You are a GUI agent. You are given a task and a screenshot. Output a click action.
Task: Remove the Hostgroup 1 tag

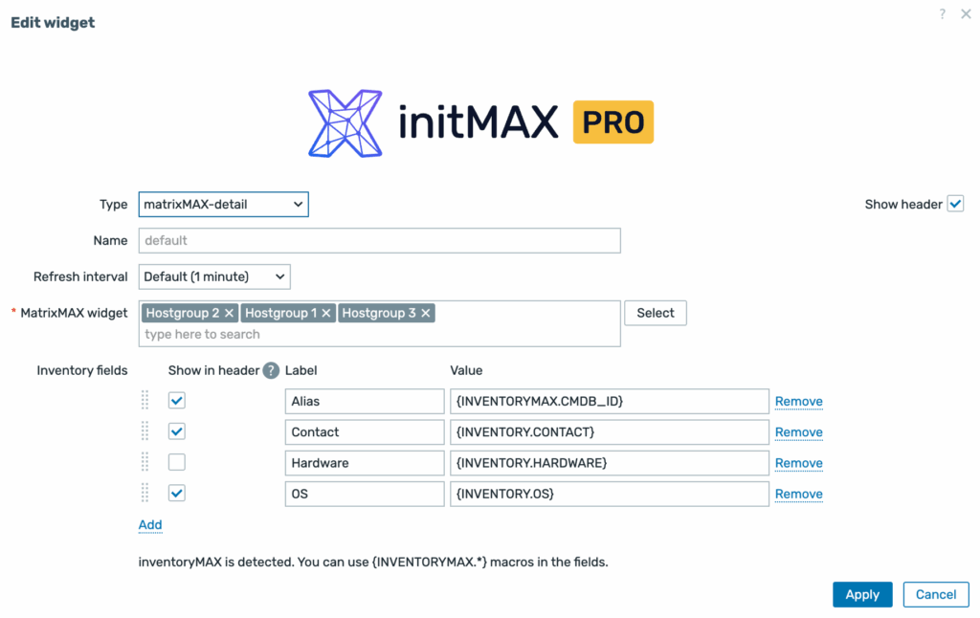pyautogui.click(x=326, y=313)
